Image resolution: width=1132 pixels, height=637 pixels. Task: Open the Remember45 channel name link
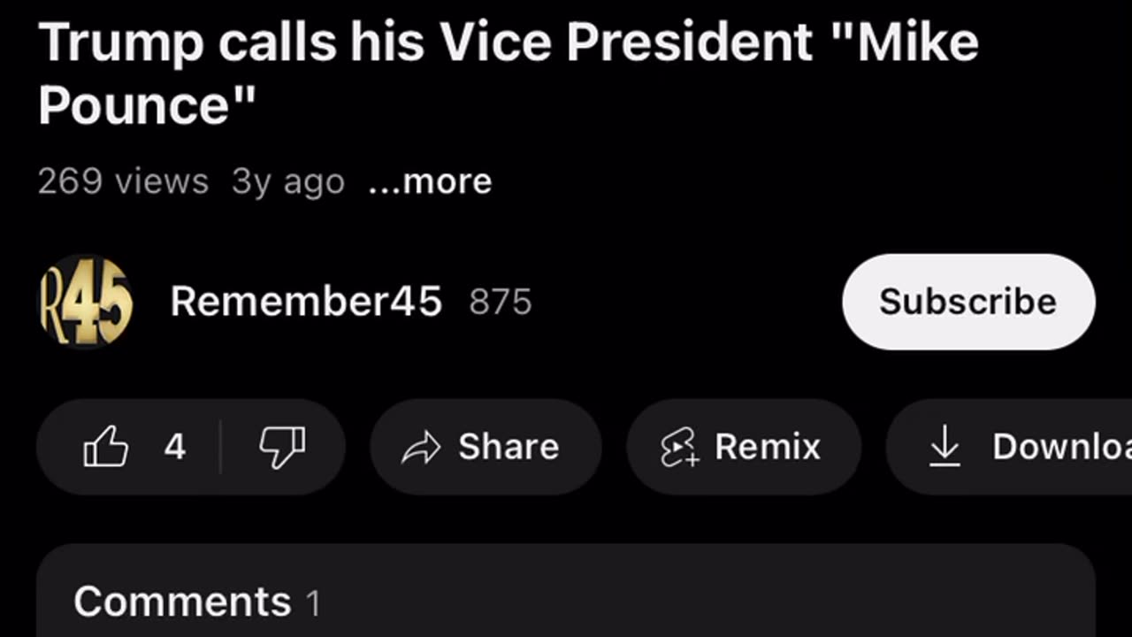(x=306, y=302)
